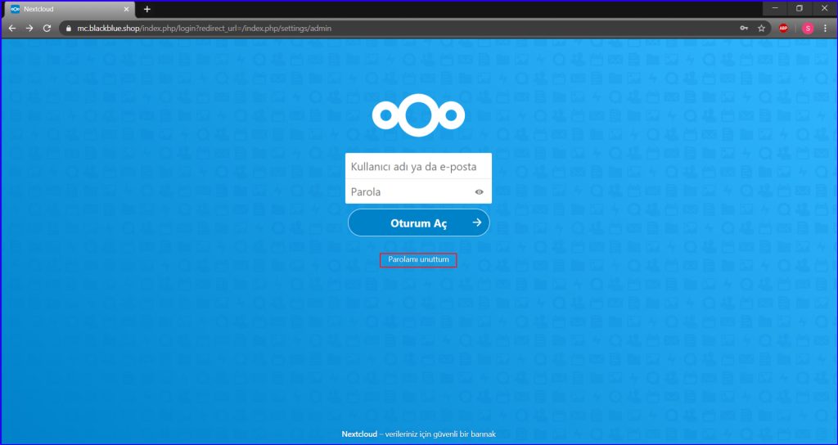Open the Adblock Plus extension icon
The width and height of the screenshot is (838, 445).
pos(783,29)
